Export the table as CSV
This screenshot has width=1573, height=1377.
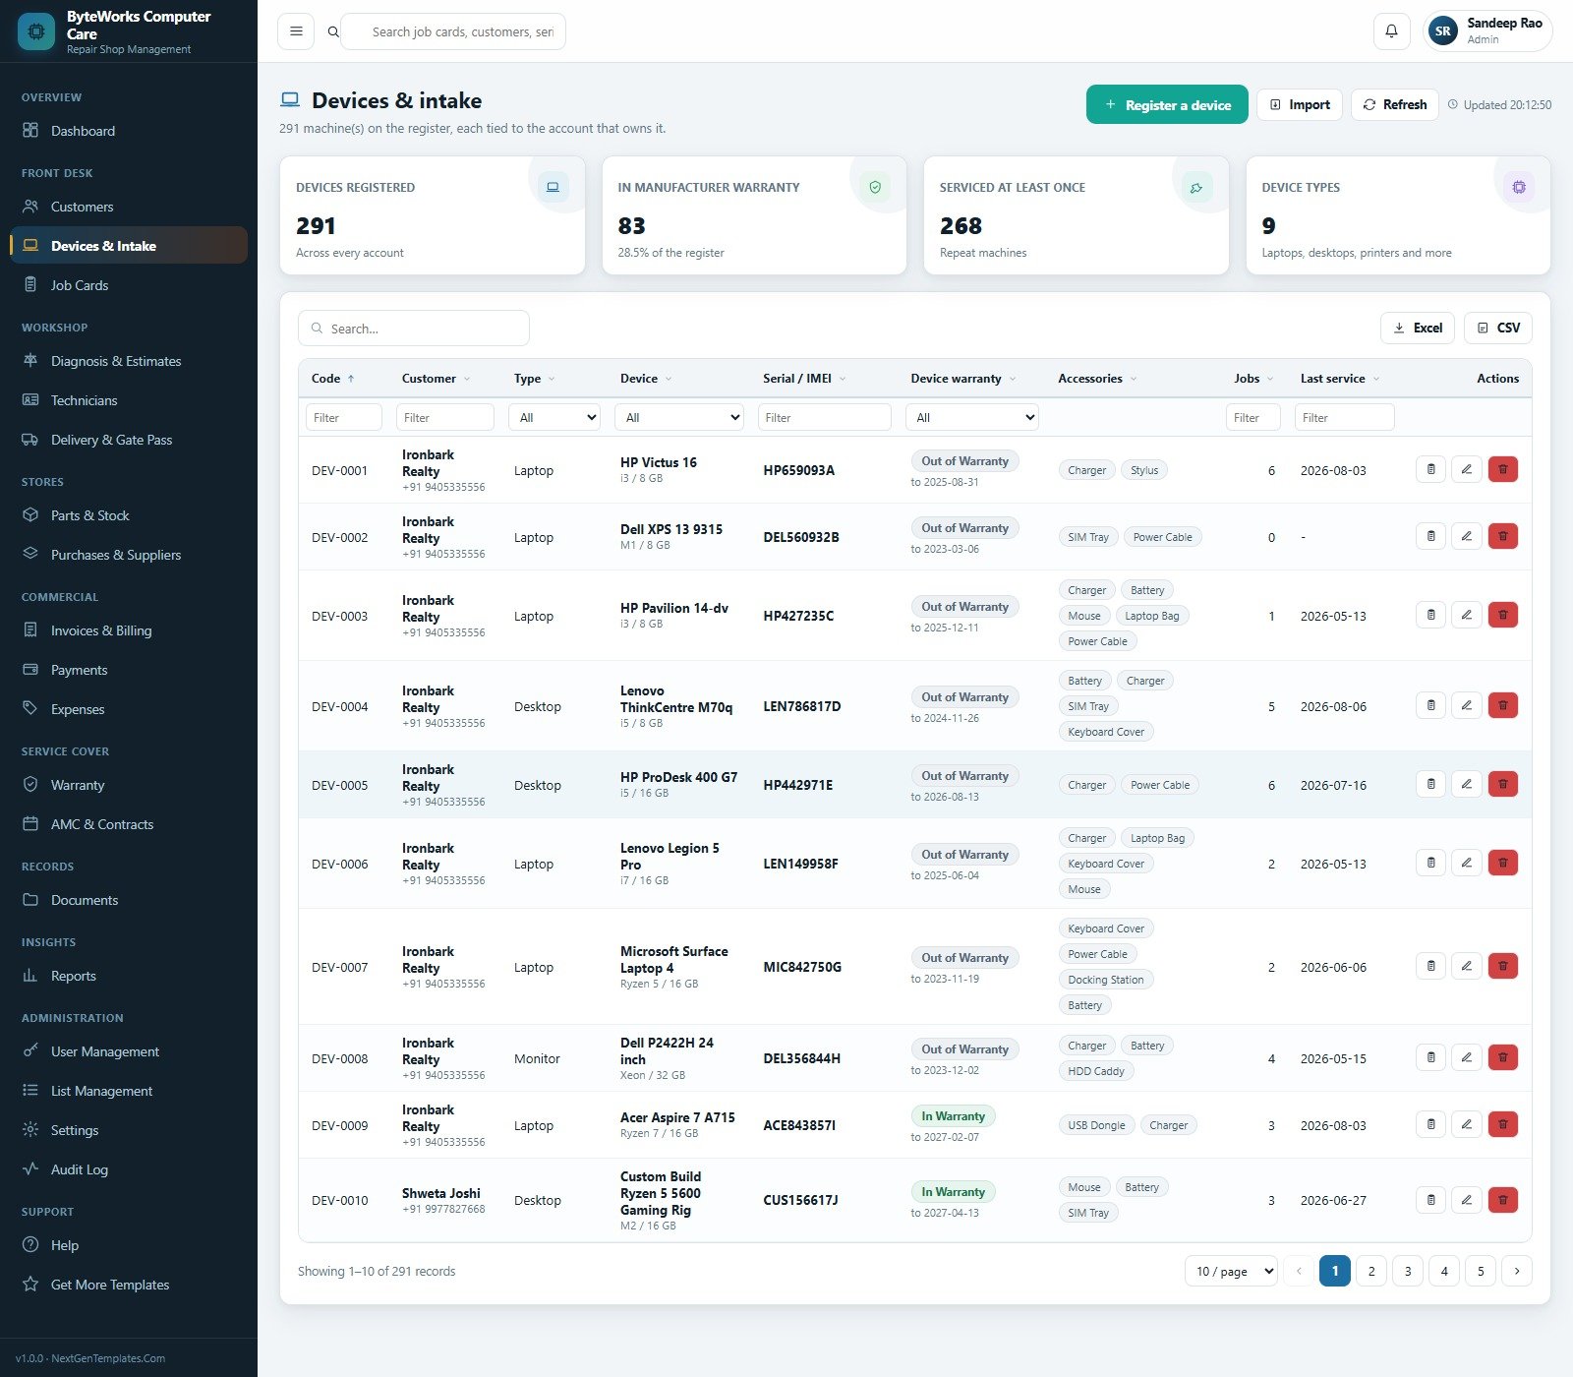[1498, 328]
